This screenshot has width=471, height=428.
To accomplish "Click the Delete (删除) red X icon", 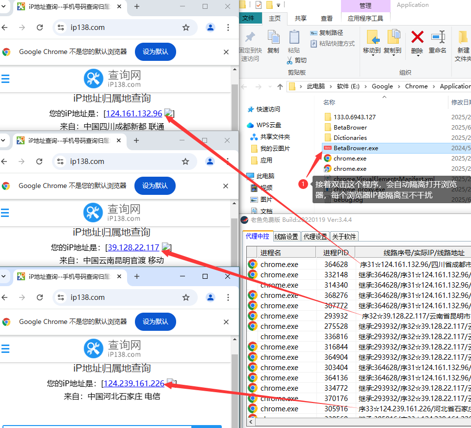I will [417, 37].
